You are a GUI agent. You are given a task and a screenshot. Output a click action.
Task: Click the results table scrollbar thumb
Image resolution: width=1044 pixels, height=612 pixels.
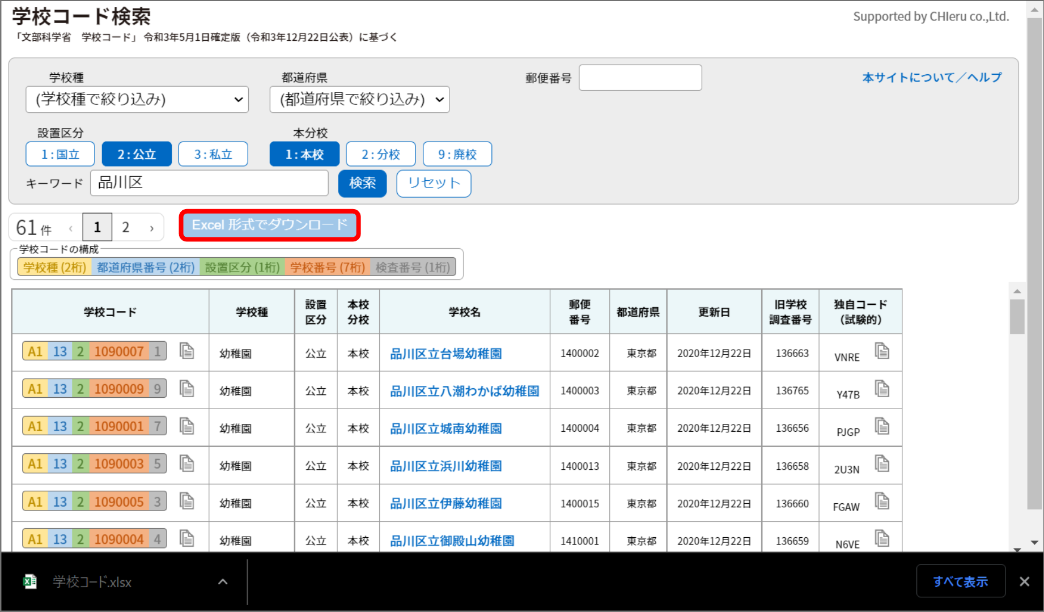[1017, 317]
